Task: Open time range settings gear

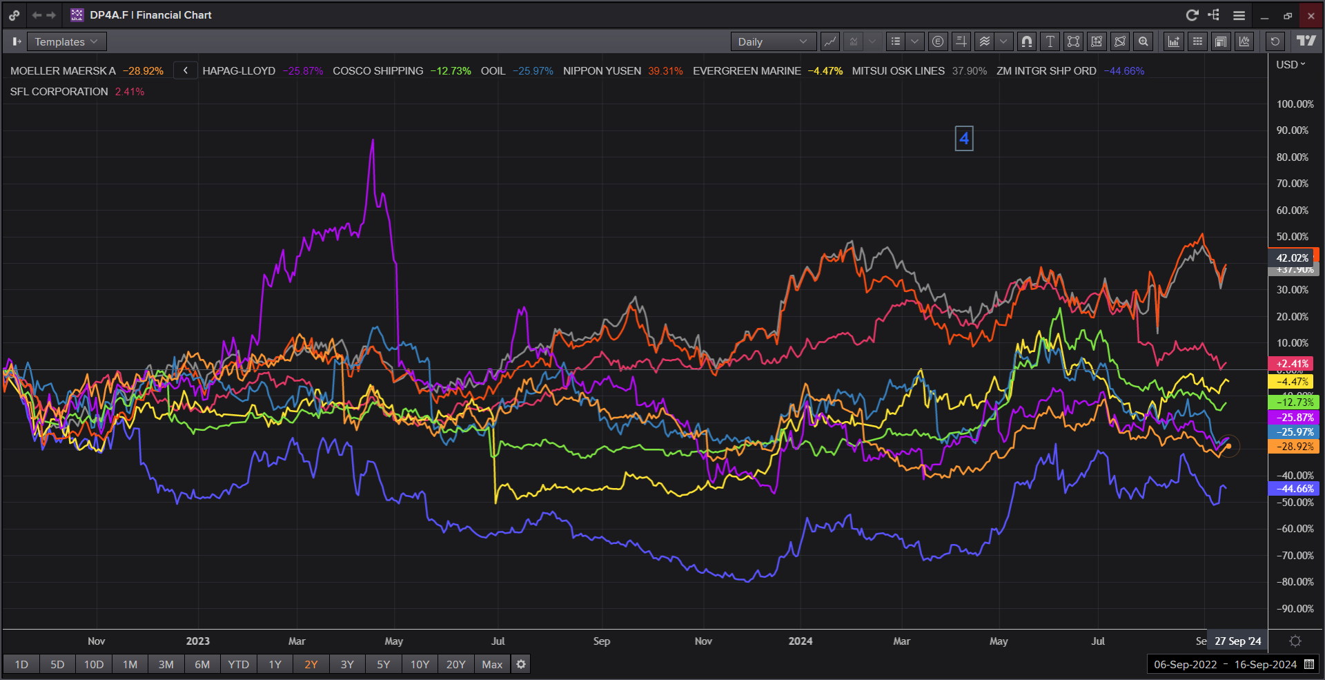Action: (x=521, y=664)
